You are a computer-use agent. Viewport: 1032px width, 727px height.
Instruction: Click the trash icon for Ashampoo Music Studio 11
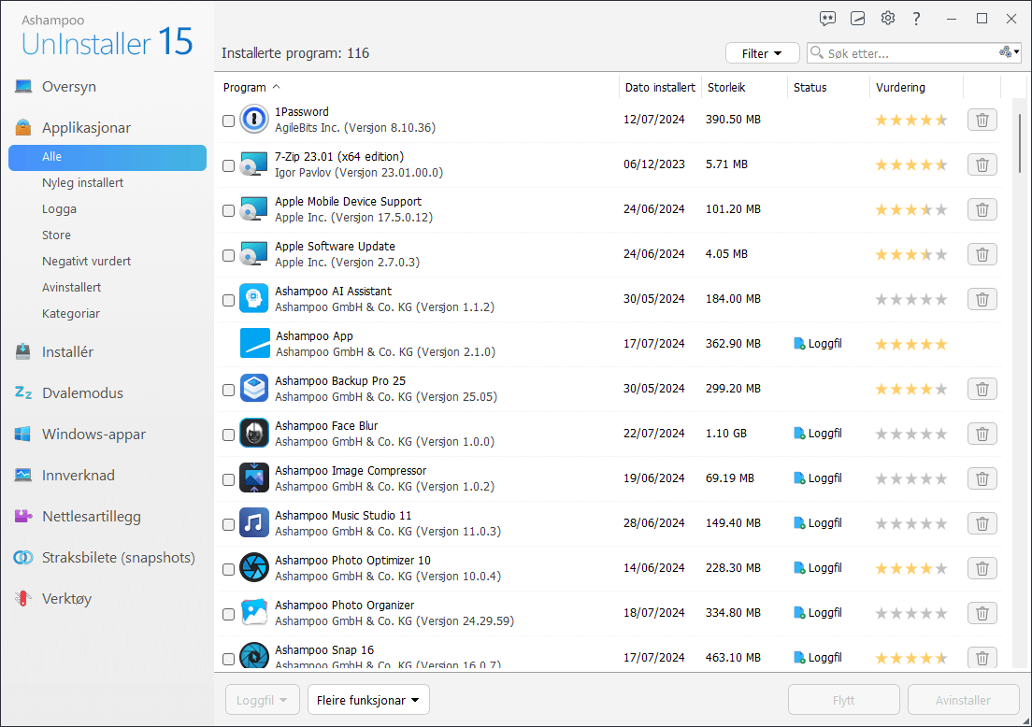pos(982,523)
